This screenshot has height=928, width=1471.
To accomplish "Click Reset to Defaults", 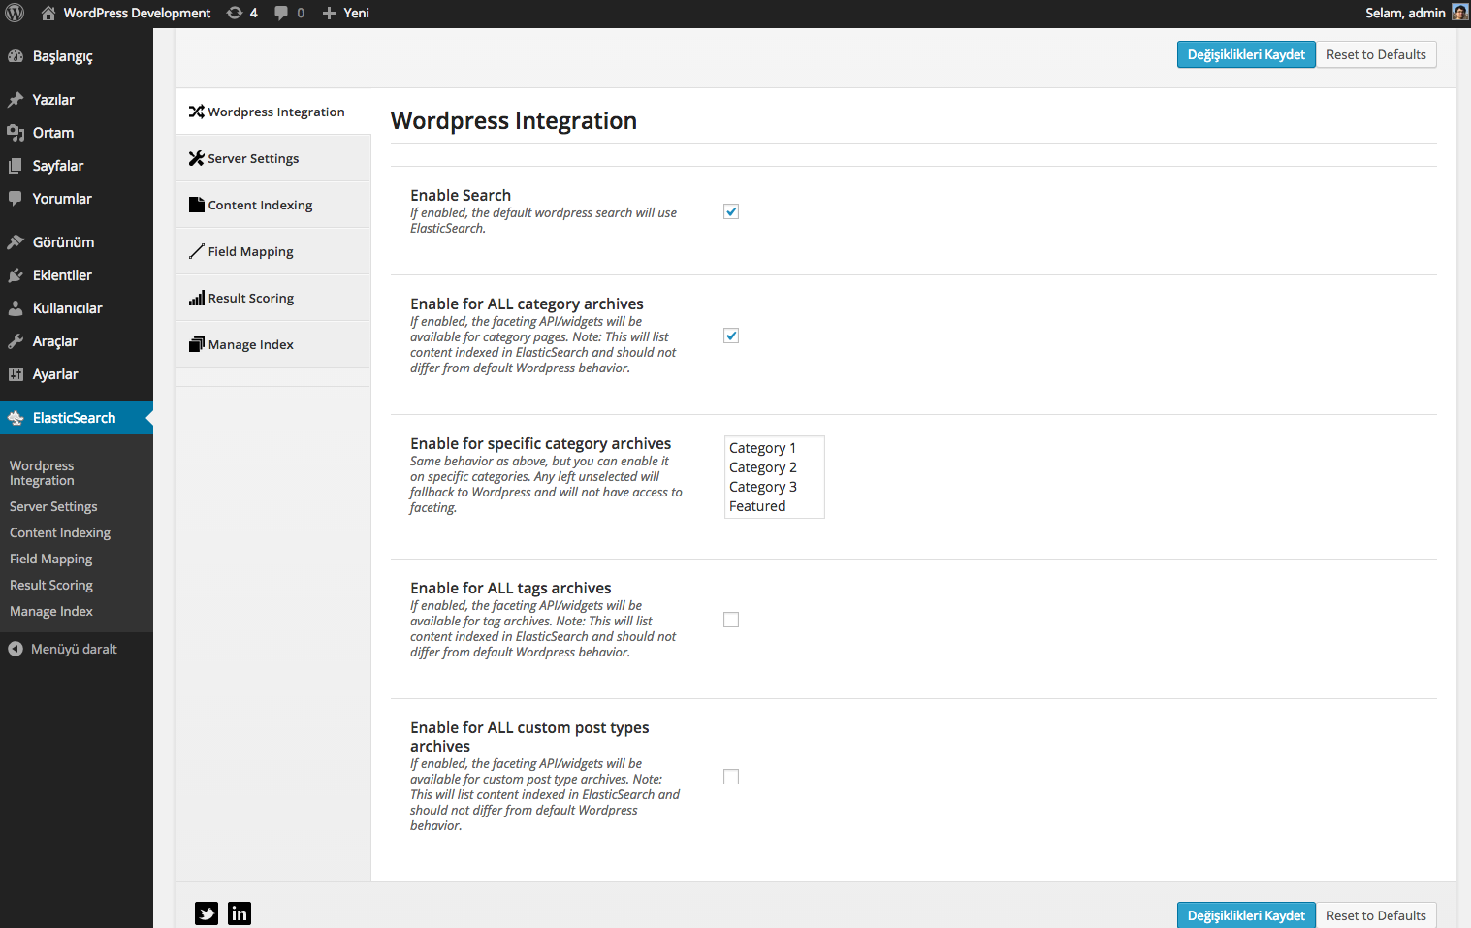I will (1376, 54).
